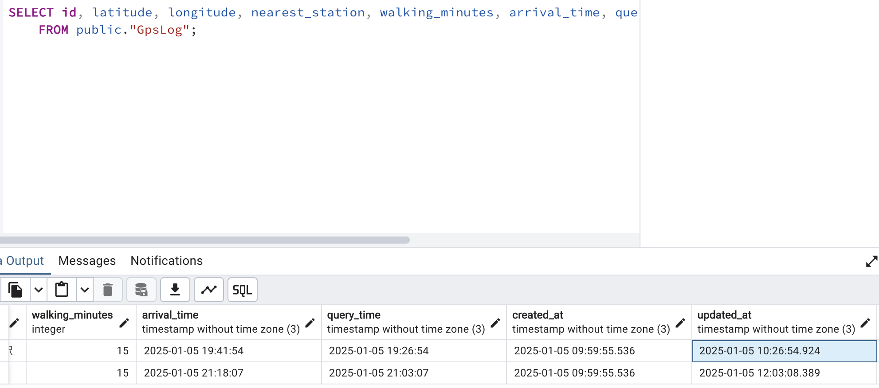Click the SQL toolbar button
Viewport: 879px width, 388px height.
(x=243, y=290)
